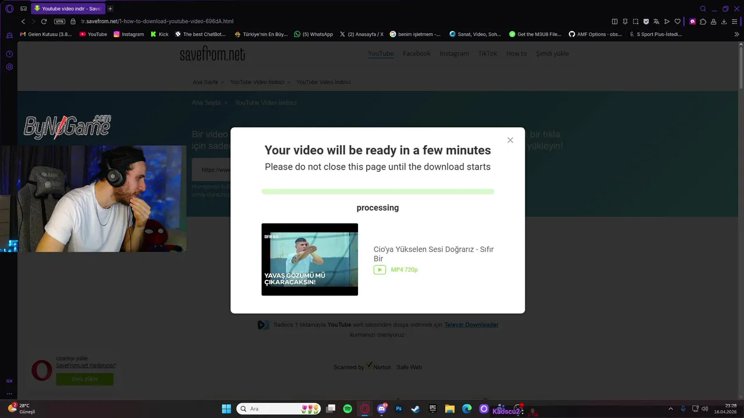Click the savefrom.net URL address field
The height and width of the screenshot is (418, 744).
(x=157, y=21)
